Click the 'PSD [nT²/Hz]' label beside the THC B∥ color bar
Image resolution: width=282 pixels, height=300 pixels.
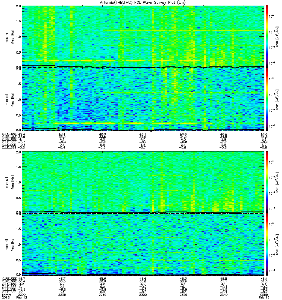click(277, 244)
